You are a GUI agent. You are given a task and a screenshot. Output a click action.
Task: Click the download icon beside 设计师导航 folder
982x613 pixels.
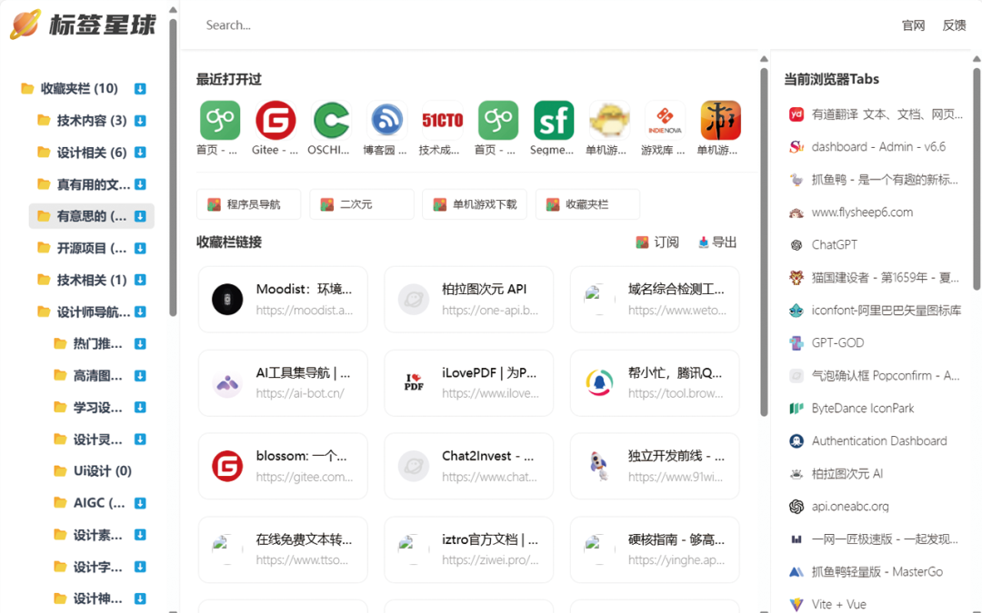point(138,311)
